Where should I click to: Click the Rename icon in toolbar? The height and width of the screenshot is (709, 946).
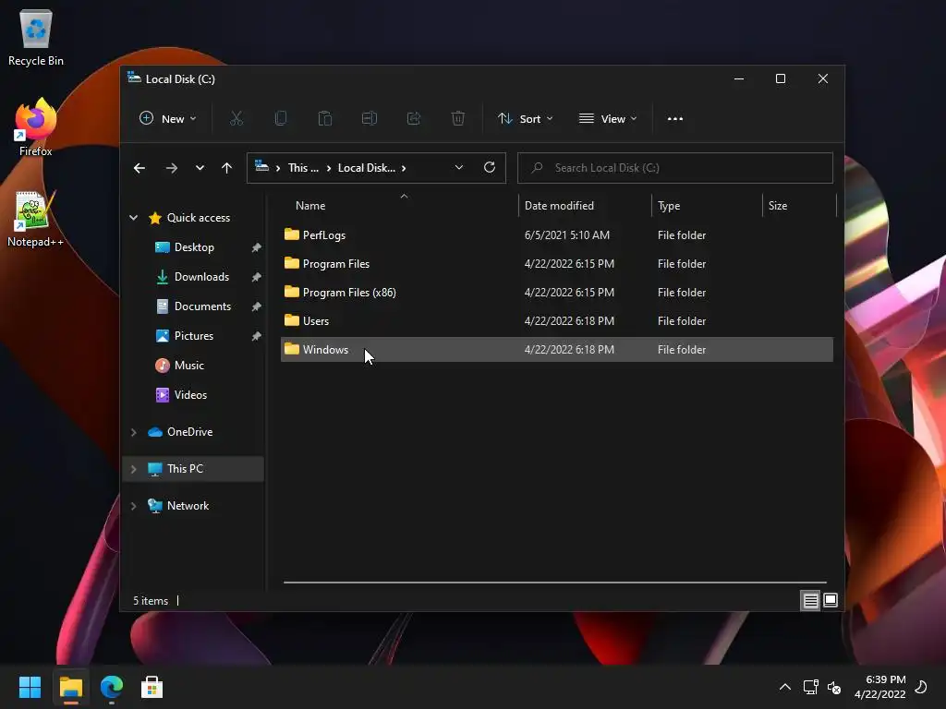click(x=370, y=119)
